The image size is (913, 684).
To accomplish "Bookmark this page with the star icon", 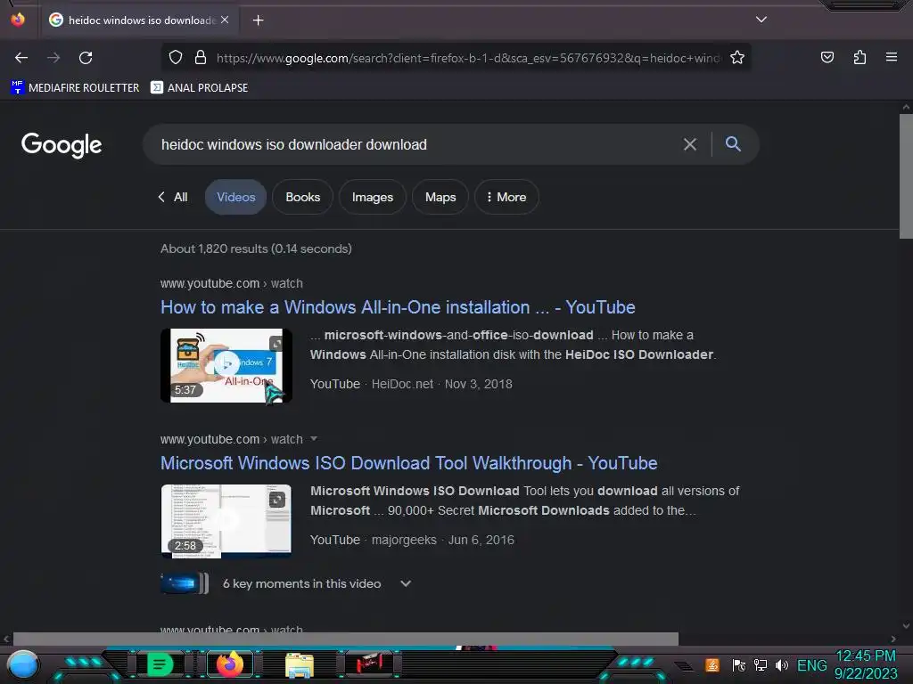I will [x=737, y=57].
